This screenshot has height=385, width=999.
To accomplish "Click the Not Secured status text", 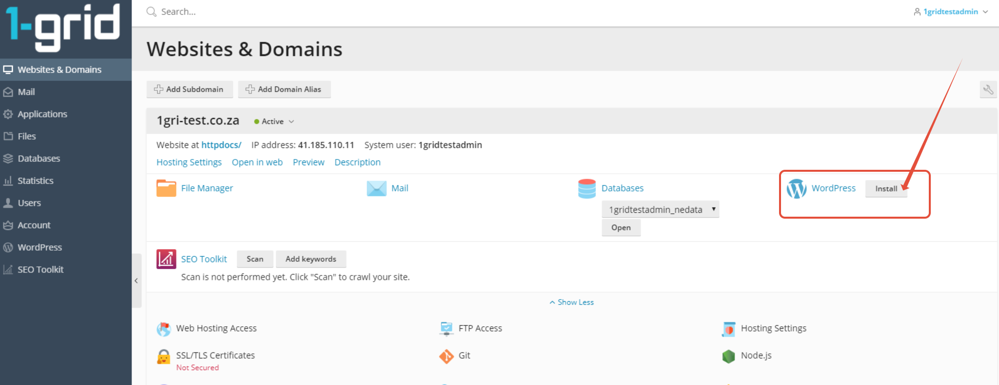I will click(x=197, y=368).
